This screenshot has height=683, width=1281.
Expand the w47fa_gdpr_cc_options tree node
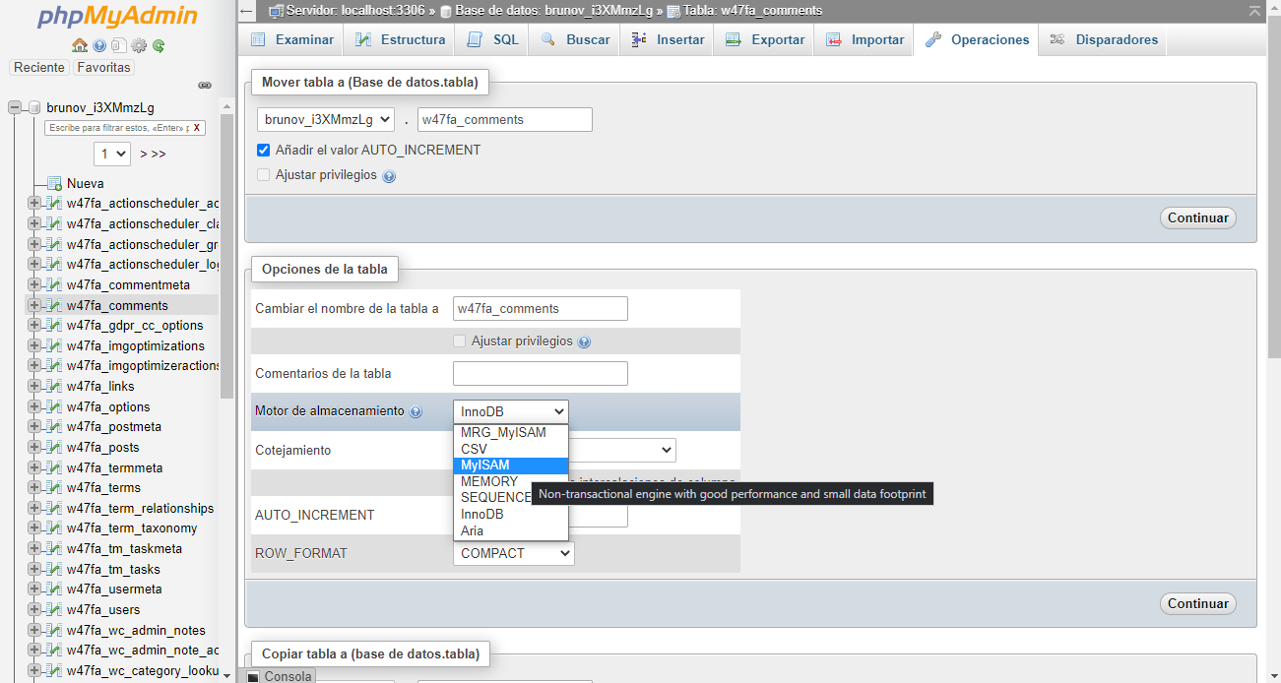pos(34,325)
